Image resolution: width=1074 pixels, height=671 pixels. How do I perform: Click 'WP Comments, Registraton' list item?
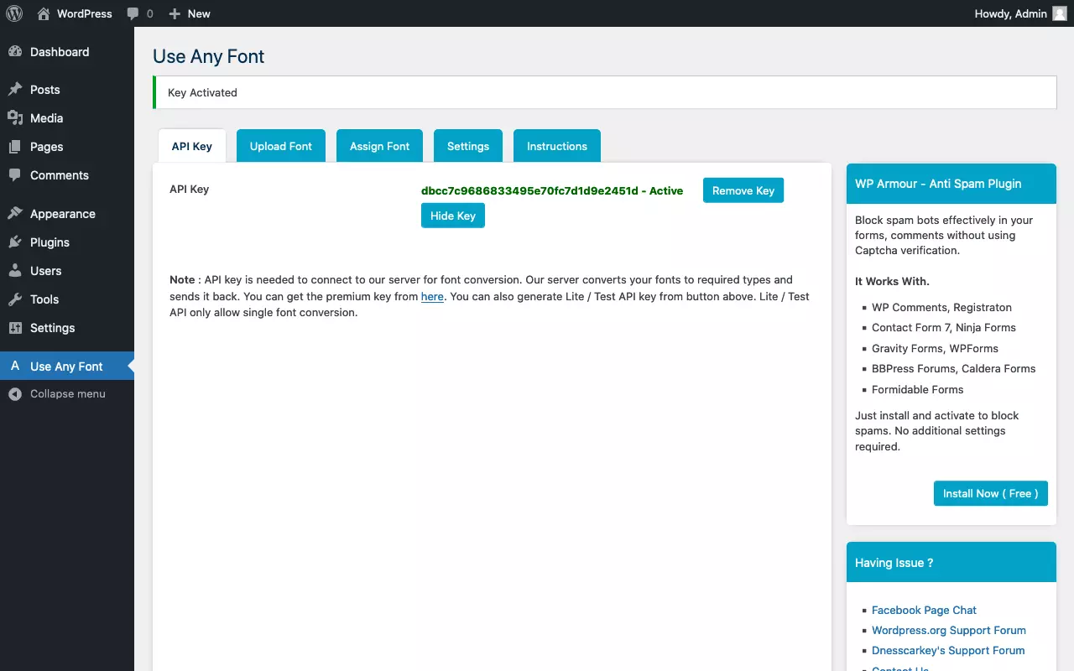(941, 307)
